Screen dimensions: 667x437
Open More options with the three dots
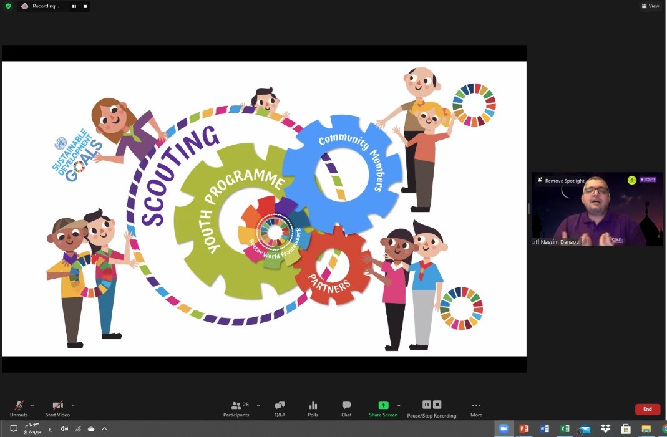(476, 408)
